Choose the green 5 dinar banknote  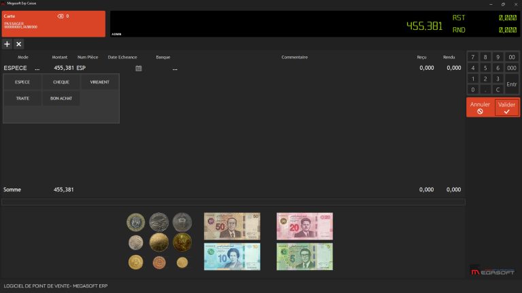(x=304, y=256)
